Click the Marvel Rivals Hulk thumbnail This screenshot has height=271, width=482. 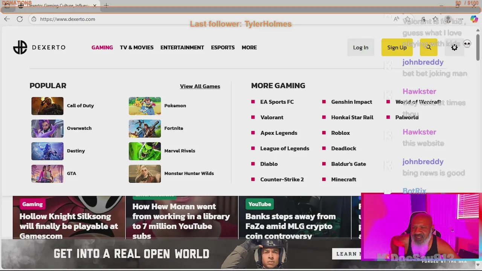click(145, 151)
